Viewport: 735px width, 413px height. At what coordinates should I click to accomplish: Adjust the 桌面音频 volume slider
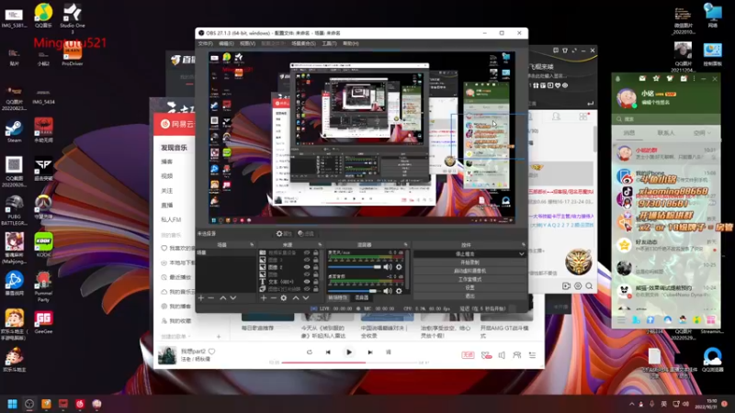click(x=355, y=291)
